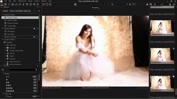The image size is (177, 99).
Task: Collapse the Session Folders section
Action: click(x=3, y=15)
